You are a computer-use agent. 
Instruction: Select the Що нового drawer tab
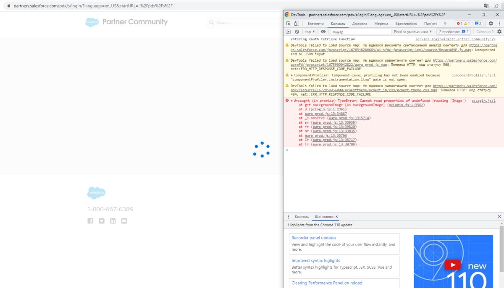tap(324, 217)
